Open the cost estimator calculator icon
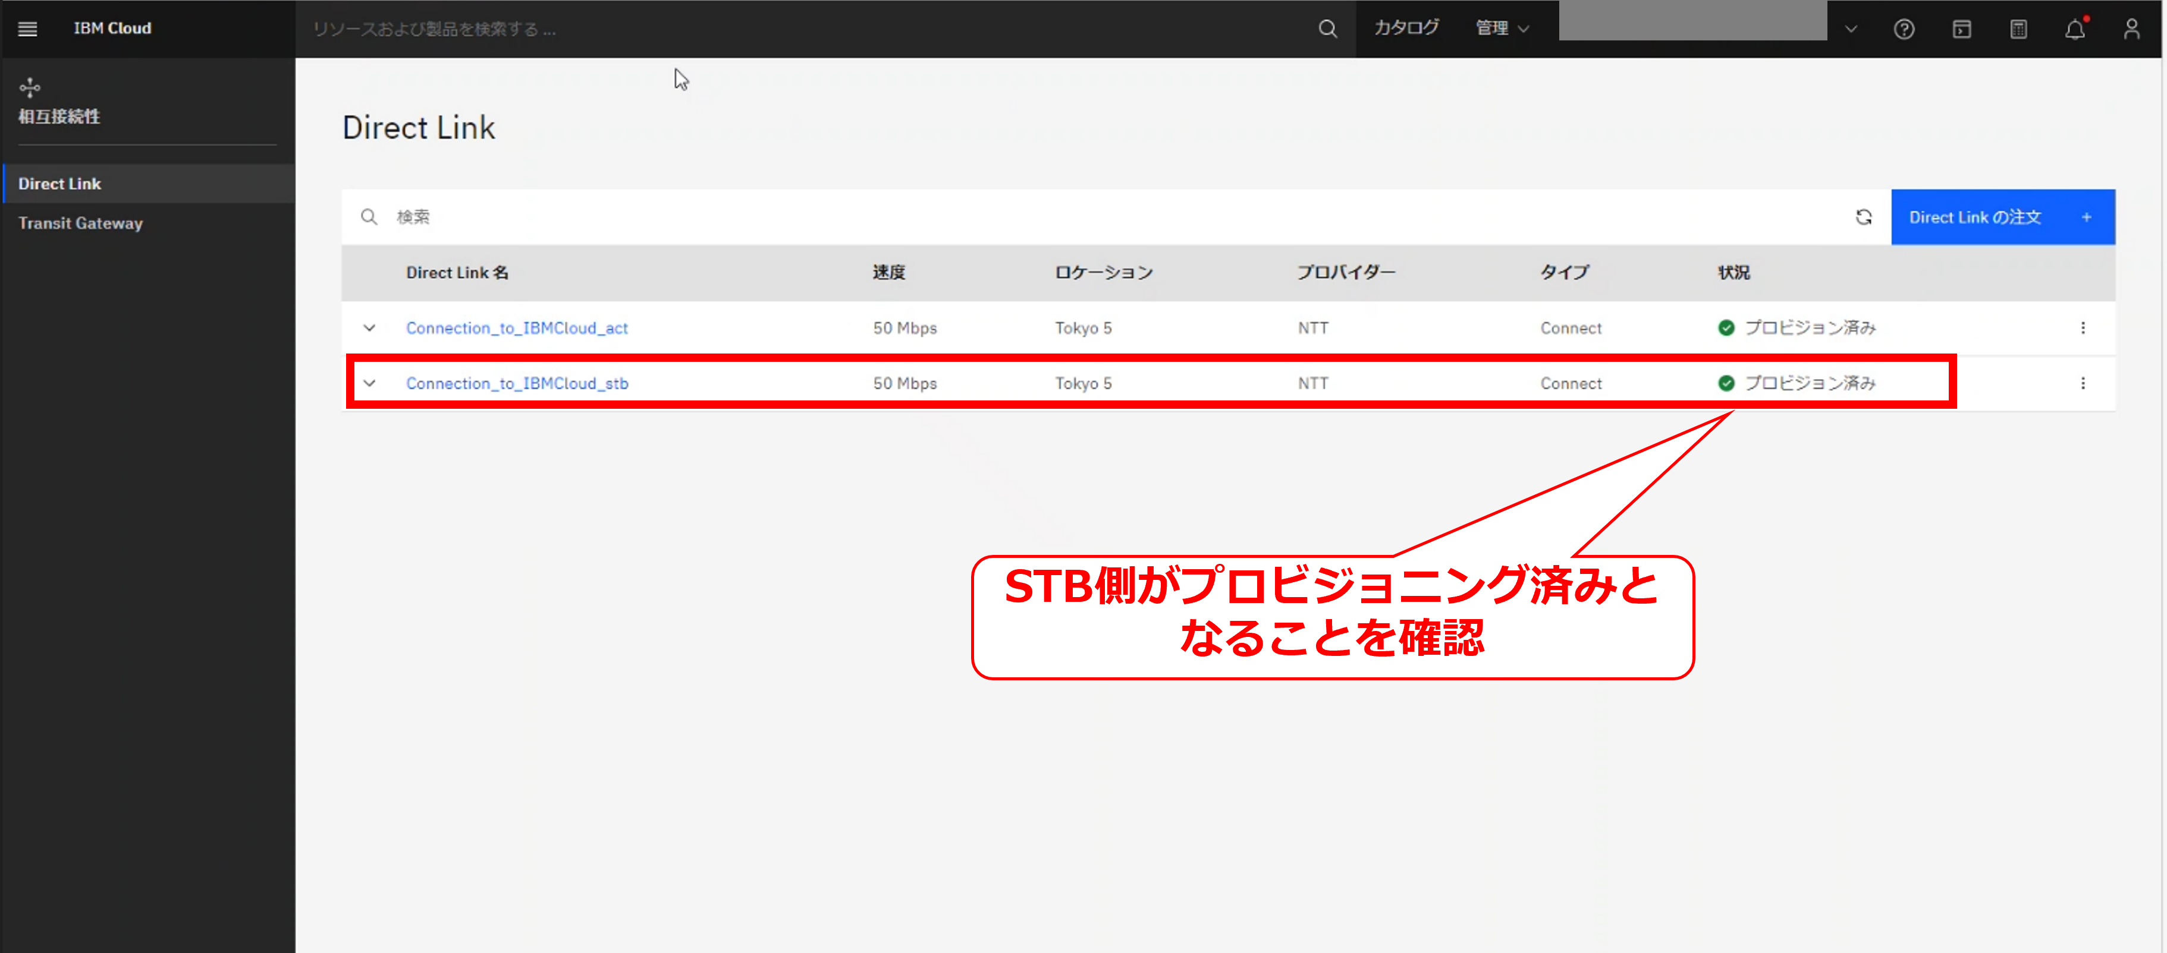Viewport: 2167px width, 953px height. coord(2018,30)
